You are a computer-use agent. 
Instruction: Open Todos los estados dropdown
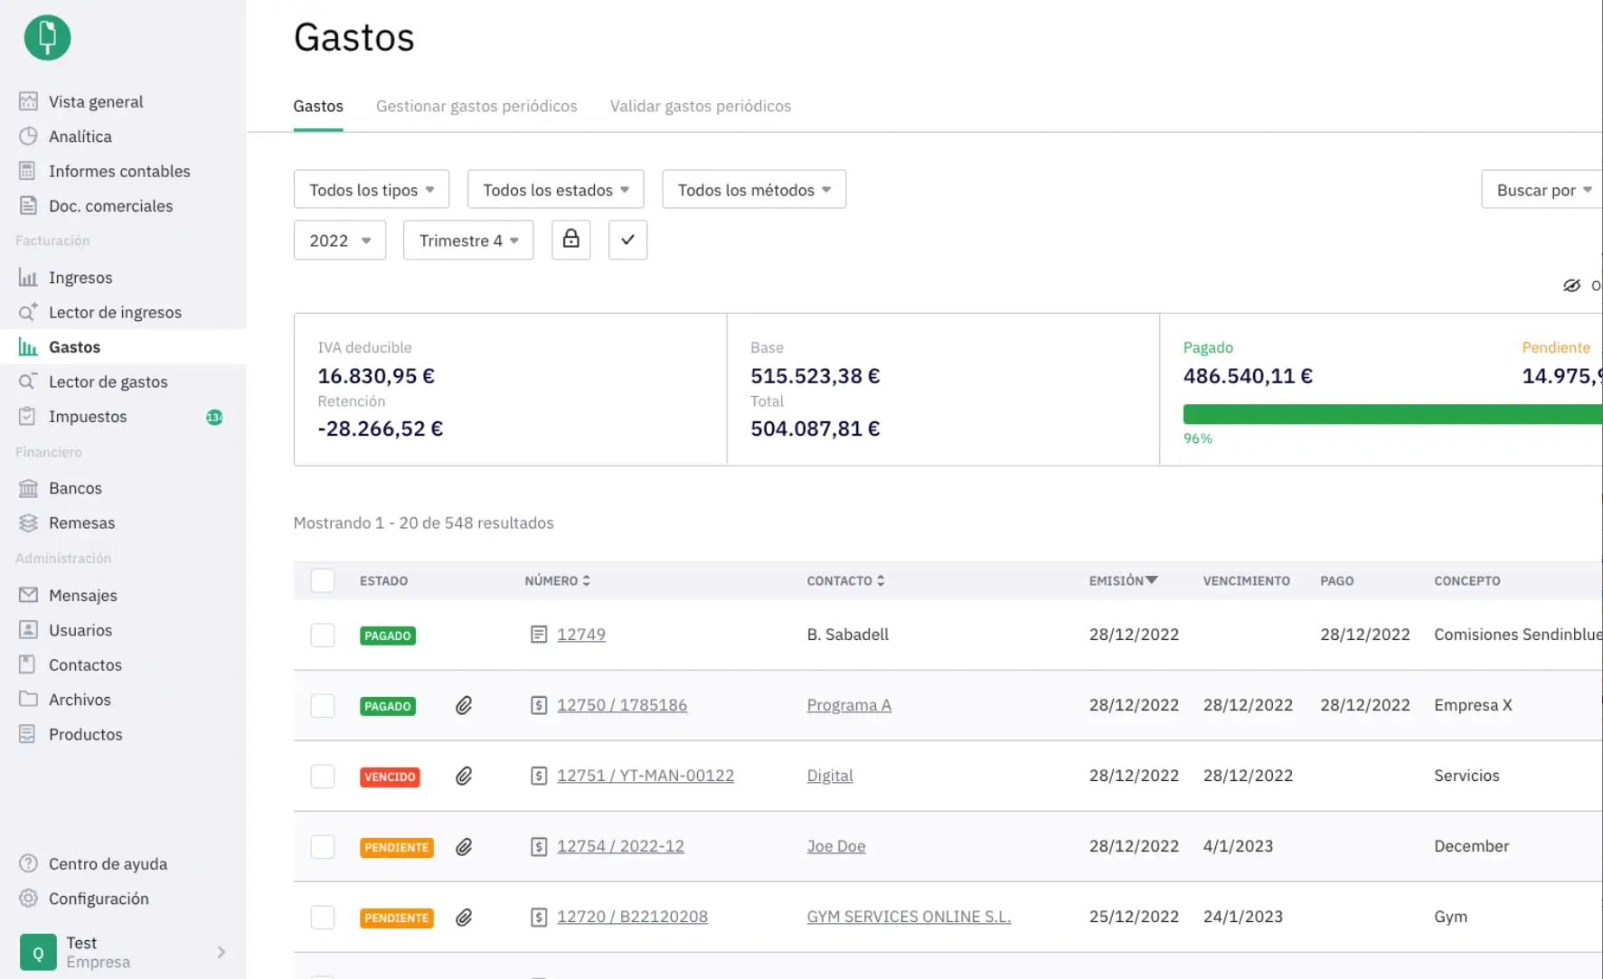click(x=556, y=189)
